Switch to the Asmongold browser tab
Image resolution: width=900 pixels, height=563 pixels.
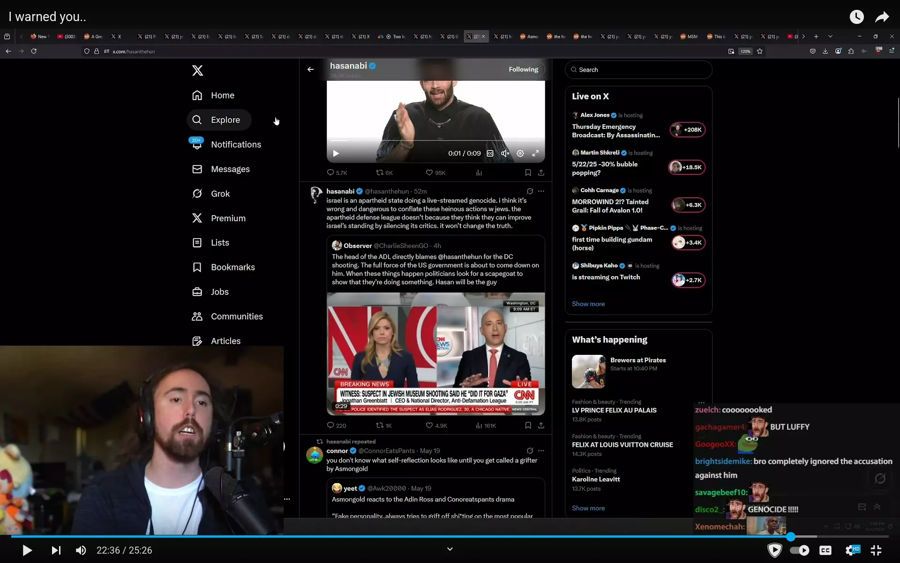(x=529, y=36)
